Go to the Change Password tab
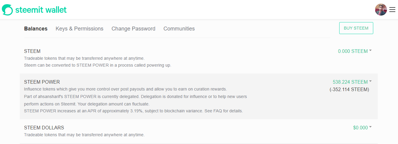 tap(133, 29)
